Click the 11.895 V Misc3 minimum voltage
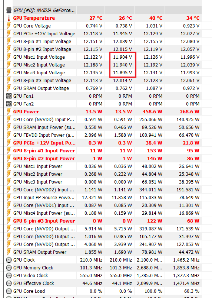 [x=123, y=72]
